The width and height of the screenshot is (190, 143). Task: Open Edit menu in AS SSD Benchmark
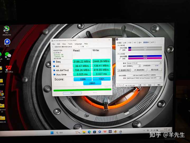click(x=59, y=44)
